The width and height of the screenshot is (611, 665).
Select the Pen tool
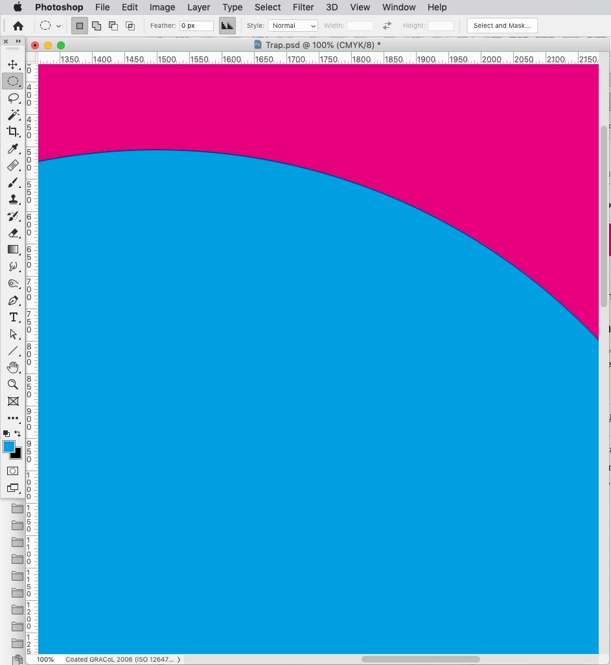coord(13,300)
